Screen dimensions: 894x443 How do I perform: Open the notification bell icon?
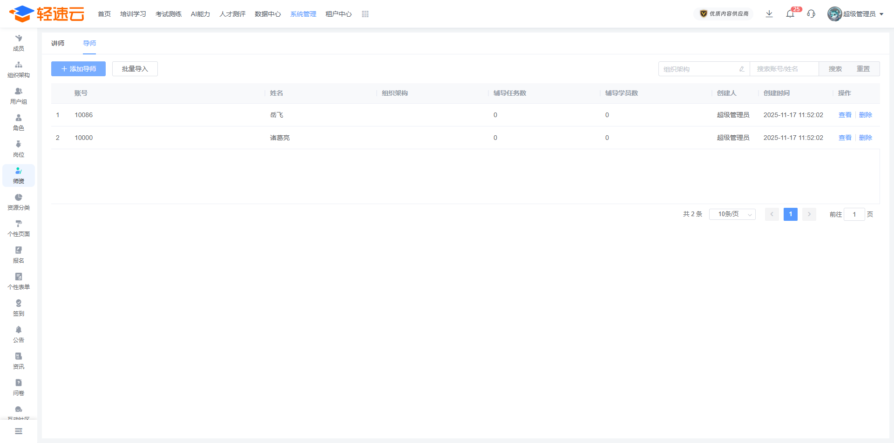click(790, 14)
